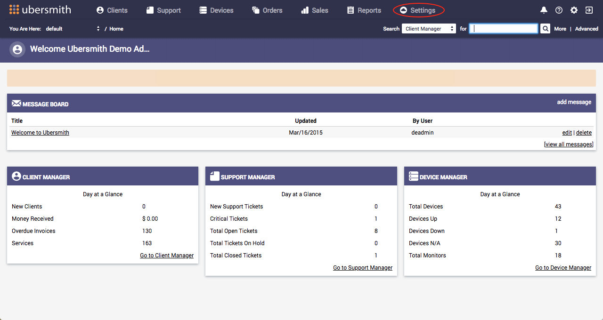Click the 'Money Received' label
This screenshot has height=320, width=603.
pyautogui.click(x=33, y=219)
